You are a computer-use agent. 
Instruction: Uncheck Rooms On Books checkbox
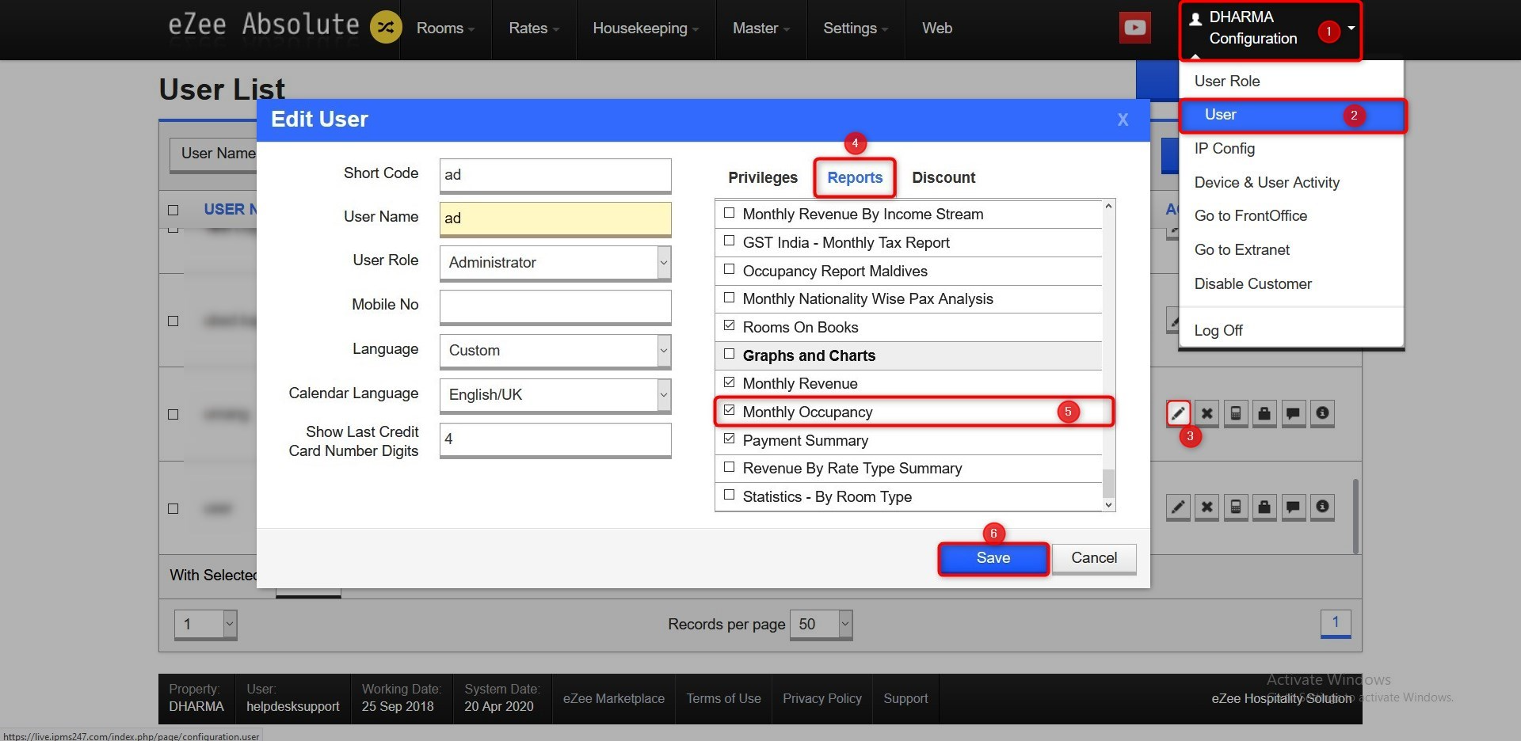[x=729, y=326]
